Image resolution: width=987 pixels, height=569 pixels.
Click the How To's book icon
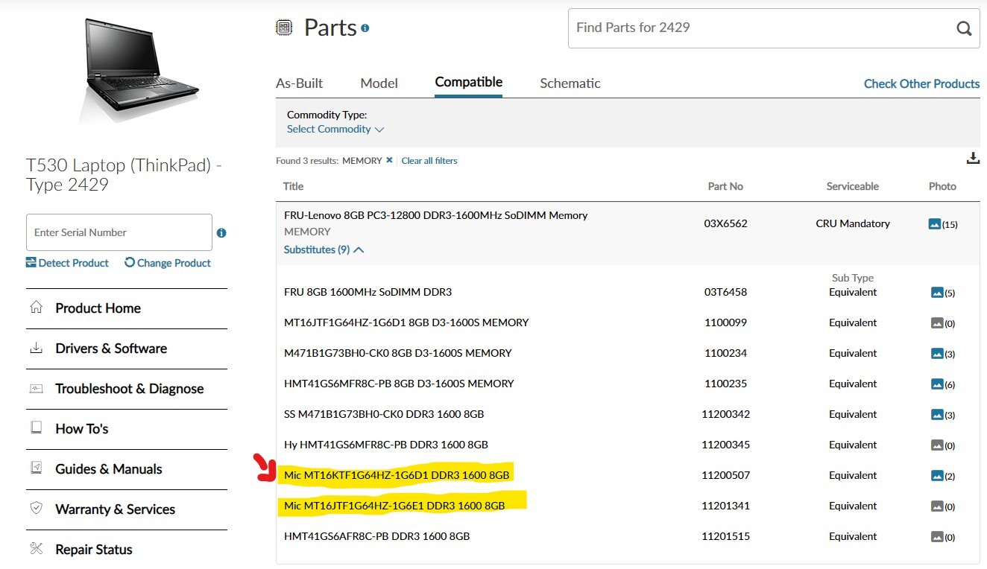pyautogui.click(x=36, y=428)
